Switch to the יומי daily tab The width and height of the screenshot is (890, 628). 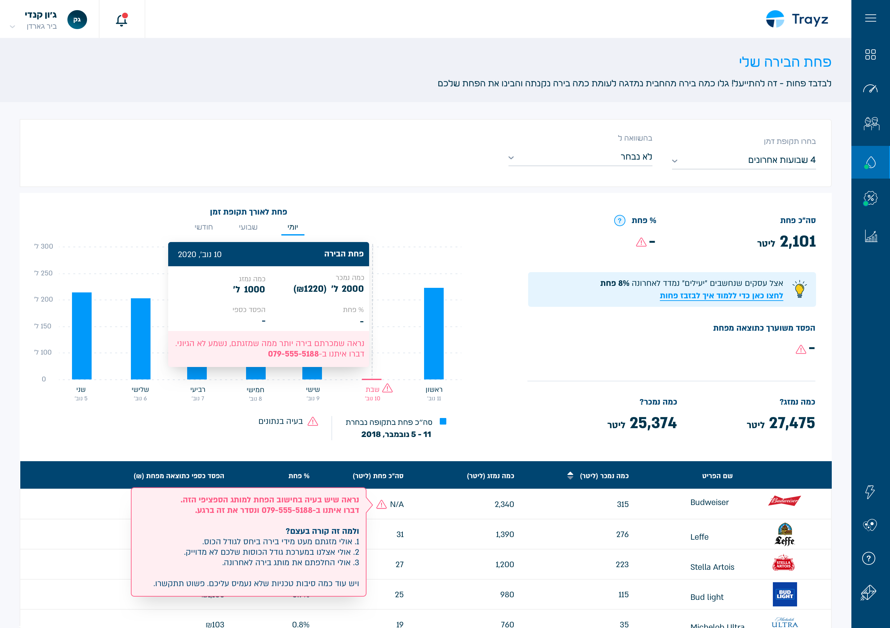coord(293,227)
